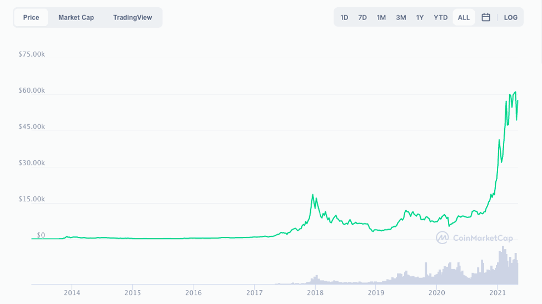Viewport: 542px width, 304px height.
Task: Open the calendar date range picker
Action: (486, 17)
